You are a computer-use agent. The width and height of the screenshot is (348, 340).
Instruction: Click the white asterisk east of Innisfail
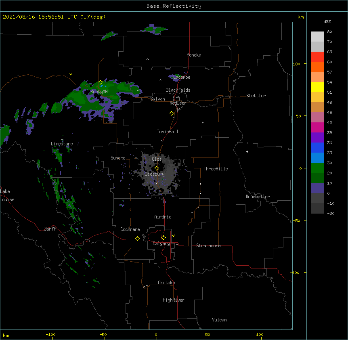click(x=203, y=122)
